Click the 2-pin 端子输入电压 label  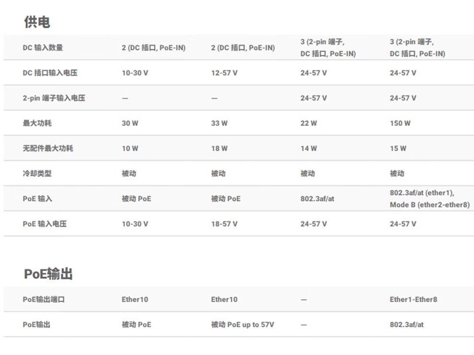click(54, 98)
